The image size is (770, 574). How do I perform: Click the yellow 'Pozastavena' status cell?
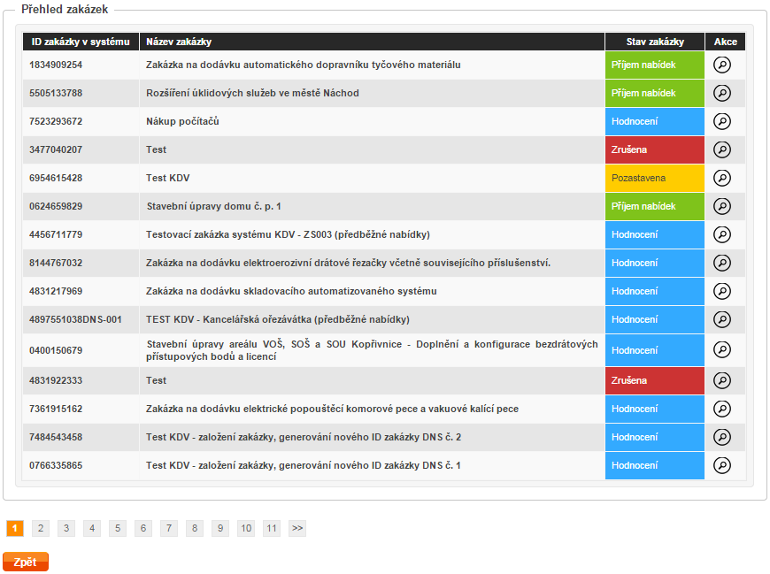coord(655,178)
